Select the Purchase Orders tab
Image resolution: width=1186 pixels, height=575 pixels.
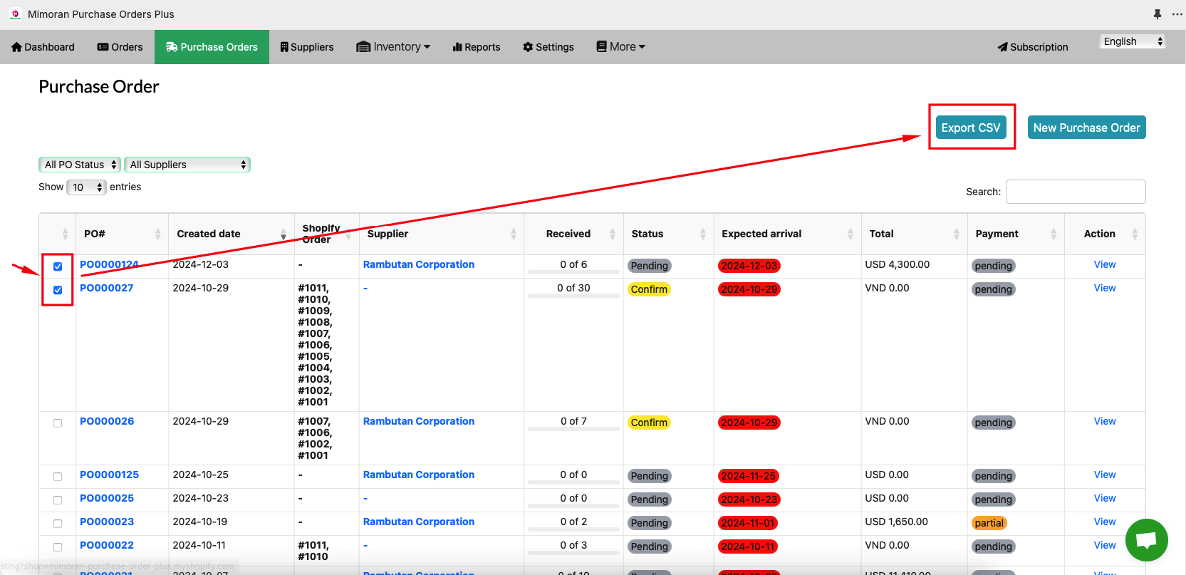(x=212, y=47)
